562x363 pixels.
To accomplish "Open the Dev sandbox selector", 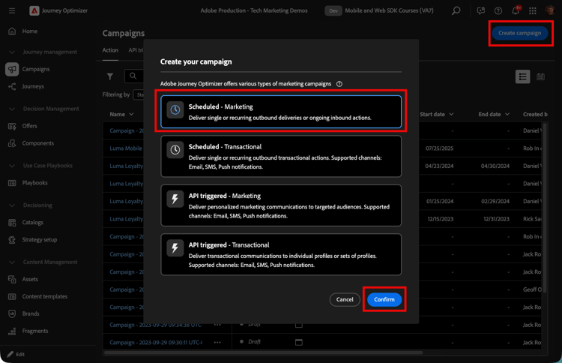I will (333, 10).
